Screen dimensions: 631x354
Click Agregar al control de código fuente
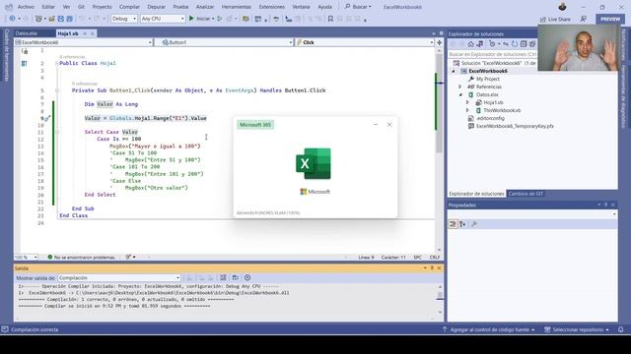coord(490,329)
